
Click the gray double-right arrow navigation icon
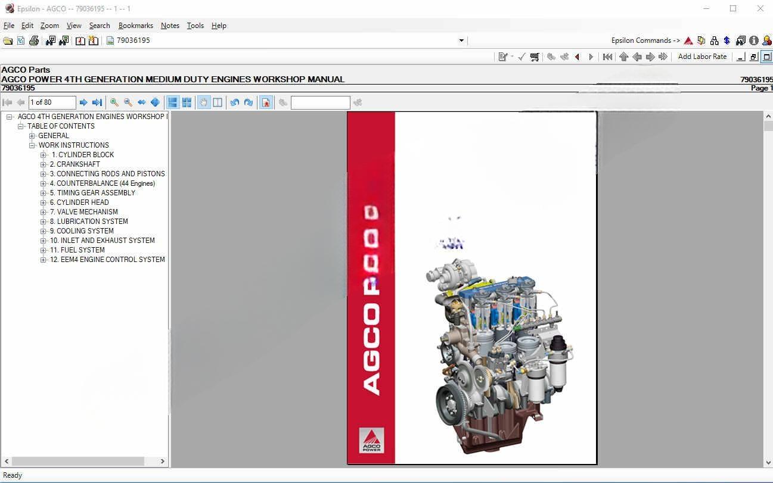pos(663,57)
